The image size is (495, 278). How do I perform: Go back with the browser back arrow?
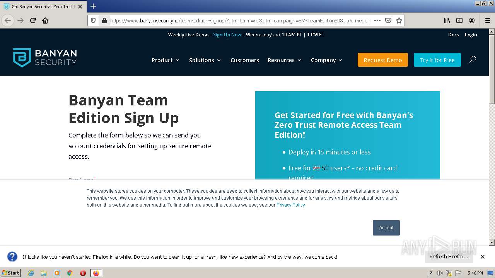[8, 20]
